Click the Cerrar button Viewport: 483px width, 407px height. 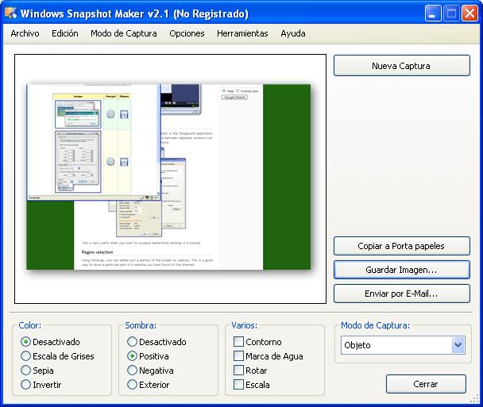click(426, 384)
